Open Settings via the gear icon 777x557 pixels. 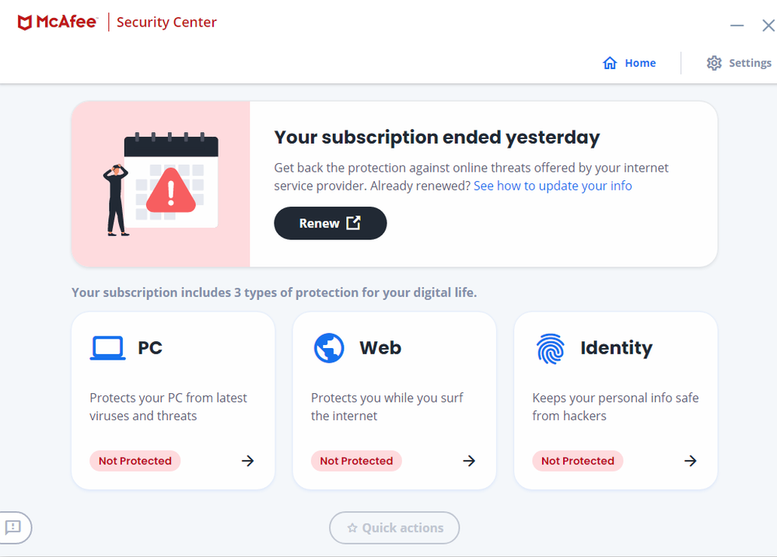click(714, 63)
